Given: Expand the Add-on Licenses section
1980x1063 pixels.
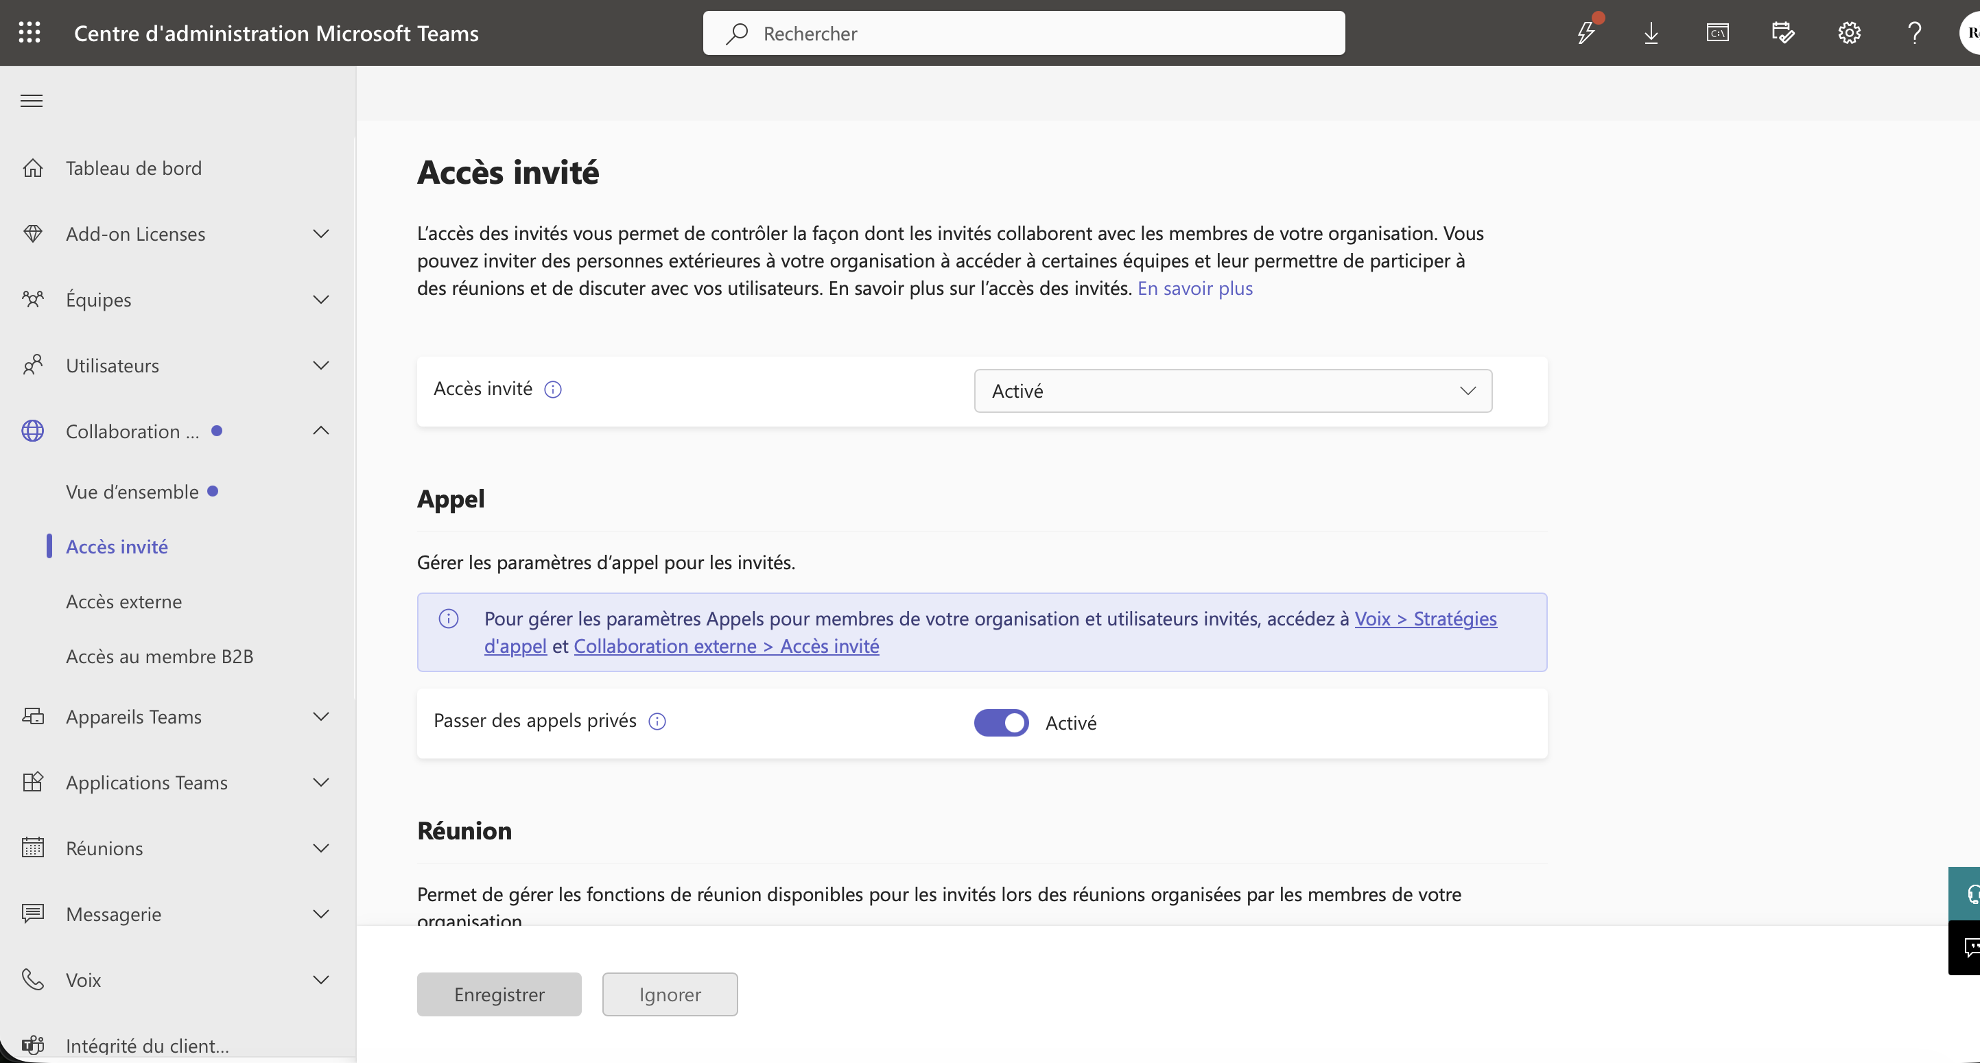Looking at the screenshot, I should [321, 233].
